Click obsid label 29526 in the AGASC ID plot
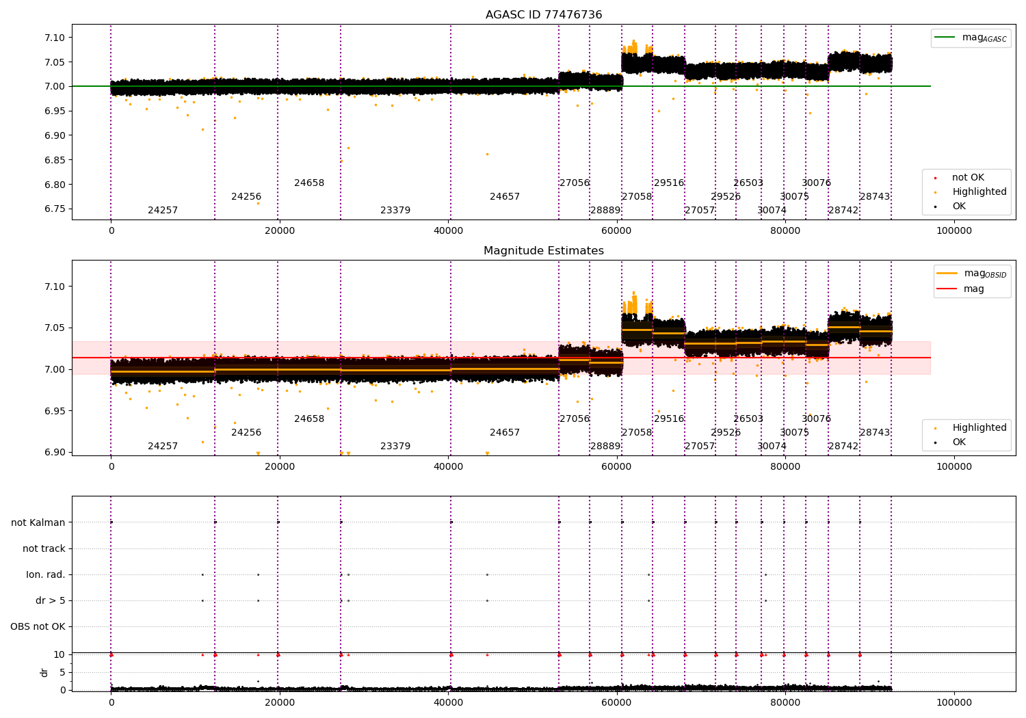The width and height of the screenshot is (1026, 718). [x=726, y=197]
